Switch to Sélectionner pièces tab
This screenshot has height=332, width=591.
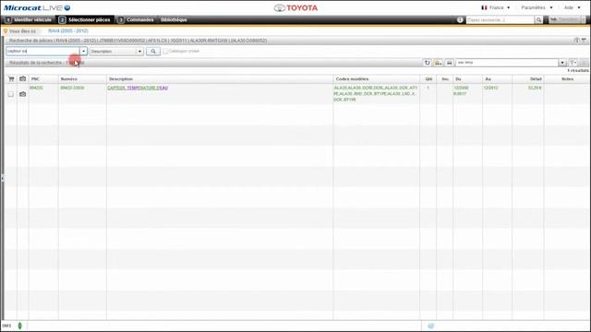(85, 20)
